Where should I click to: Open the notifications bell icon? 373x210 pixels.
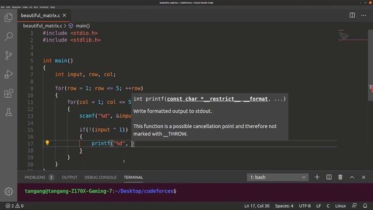365,206
